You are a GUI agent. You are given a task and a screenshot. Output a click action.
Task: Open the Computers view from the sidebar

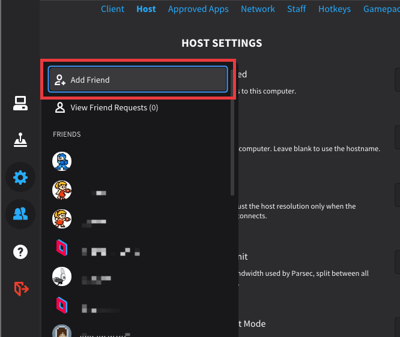20,104
